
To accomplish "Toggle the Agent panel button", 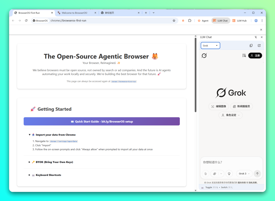I will 203,21.
